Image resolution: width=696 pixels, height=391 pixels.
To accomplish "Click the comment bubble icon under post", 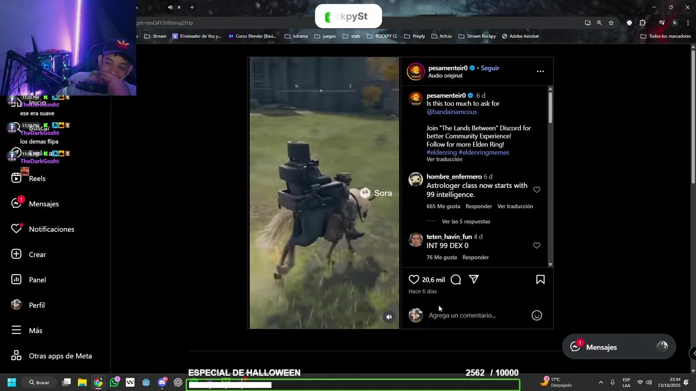I will coord(456,280).
